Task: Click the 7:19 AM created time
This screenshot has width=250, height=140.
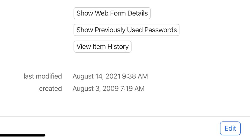Action: (132, 89)
